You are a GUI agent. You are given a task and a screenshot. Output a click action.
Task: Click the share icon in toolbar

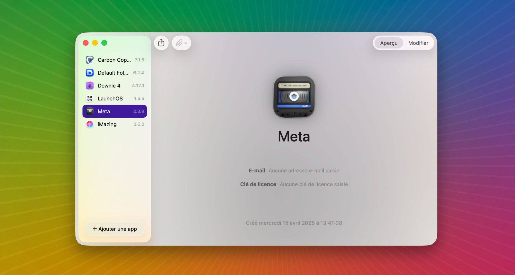161,43
